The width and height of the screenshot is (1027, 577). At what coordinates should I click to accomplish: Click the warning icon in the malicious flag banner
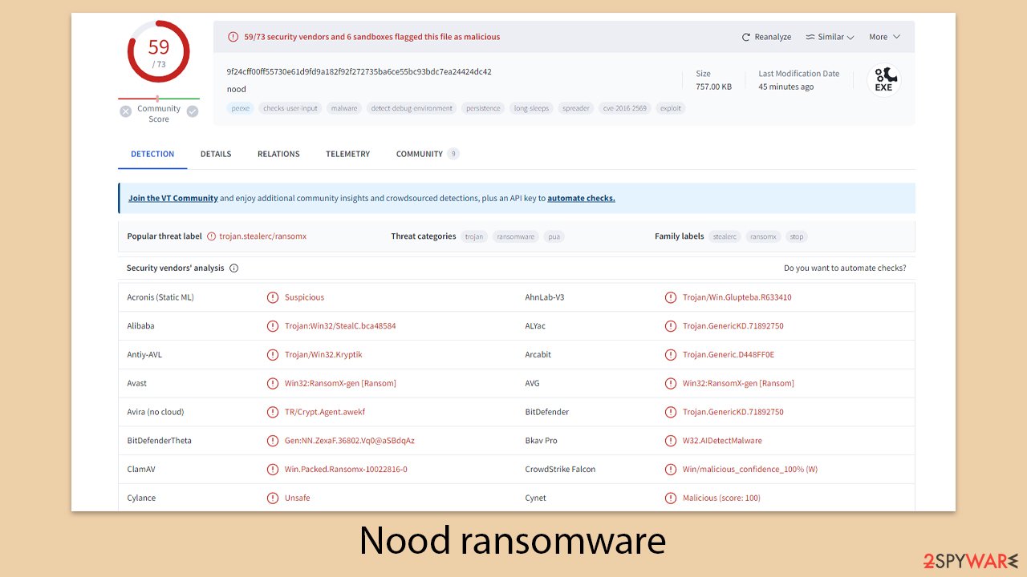(x=233, y=36)
